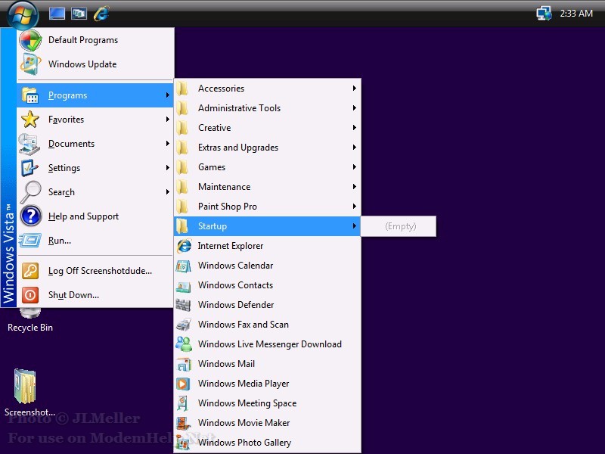Click Shut Down in the Start menu
Screen dimensions: 605x454
(x=73, y=295)
